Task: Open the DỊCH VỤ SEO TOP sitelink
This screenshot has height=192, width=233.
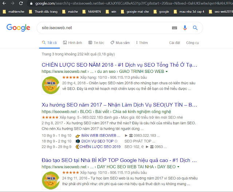Action: point(97,141)
